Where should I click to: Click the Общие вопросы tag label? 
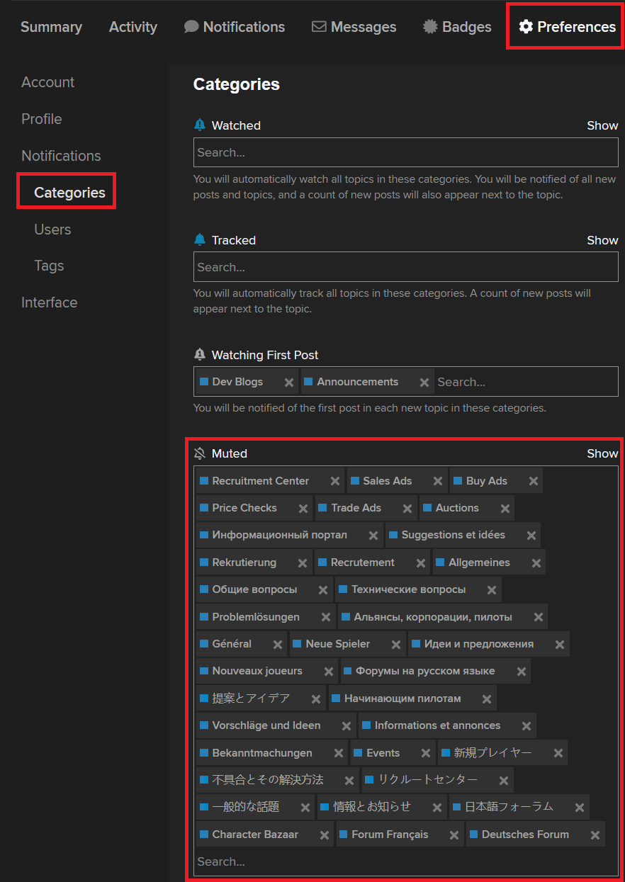pos(254,589)
